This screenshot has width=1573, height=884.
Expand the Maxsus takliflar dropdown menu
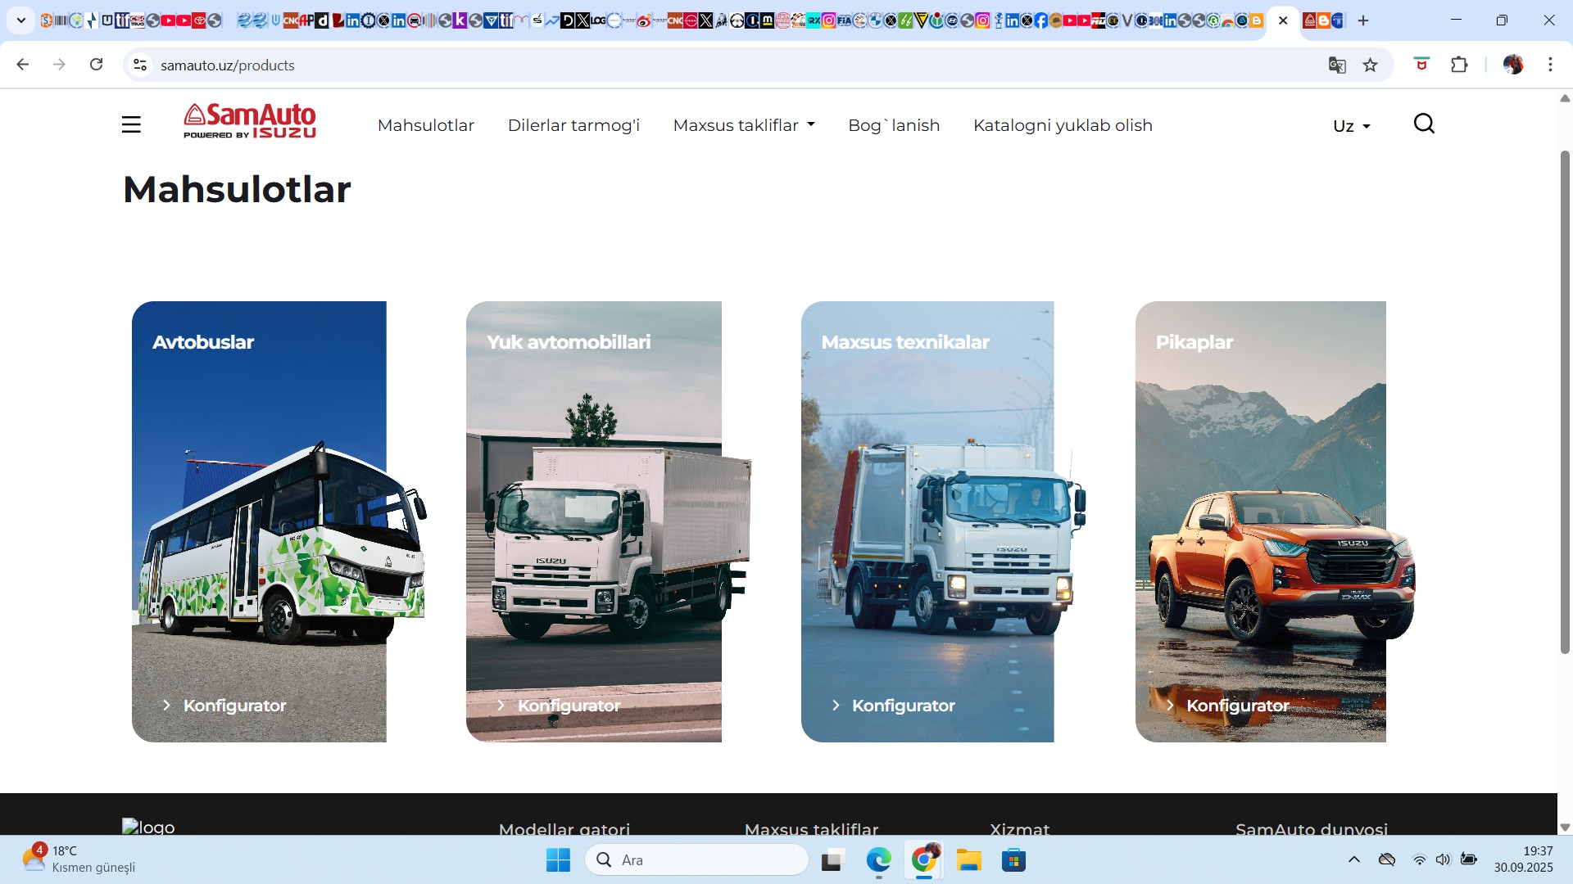tap(743, 125)
